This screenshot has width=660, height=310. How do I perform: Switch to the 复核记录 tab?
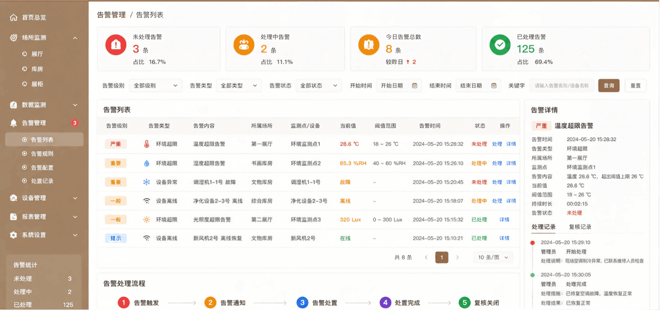[x=580, y=227]
